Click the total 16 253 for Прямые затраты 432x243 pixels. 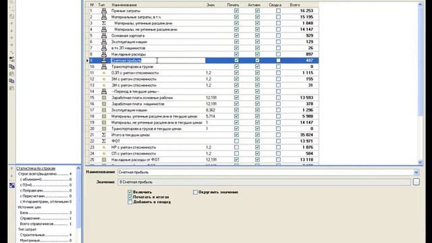pos(306,11)
